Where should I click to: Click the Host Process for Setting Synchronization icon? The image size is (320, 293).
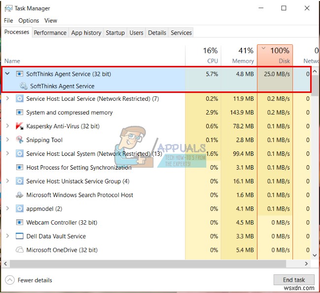20,167
